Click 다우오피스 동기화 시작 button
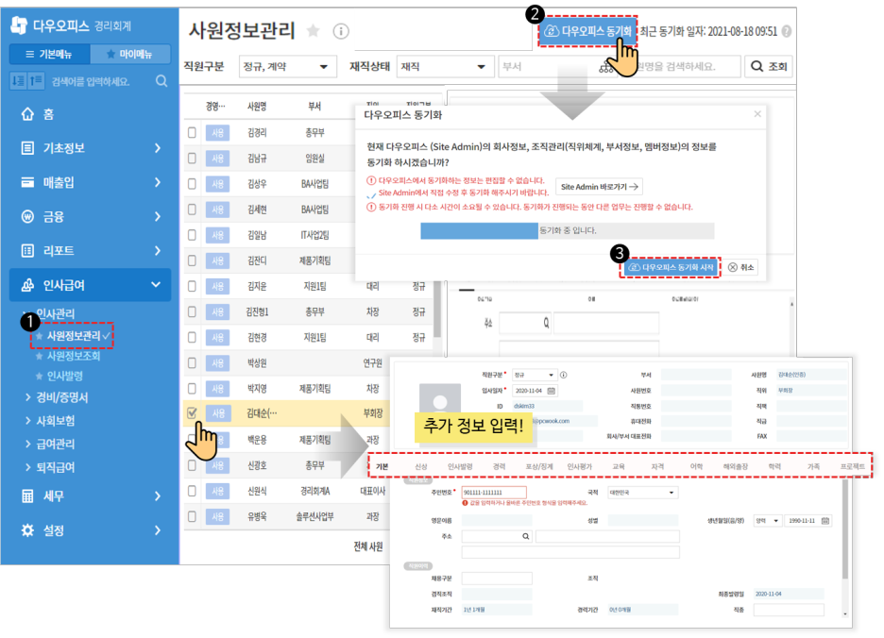This screenshot has width=884, height=638. (671, 267)
